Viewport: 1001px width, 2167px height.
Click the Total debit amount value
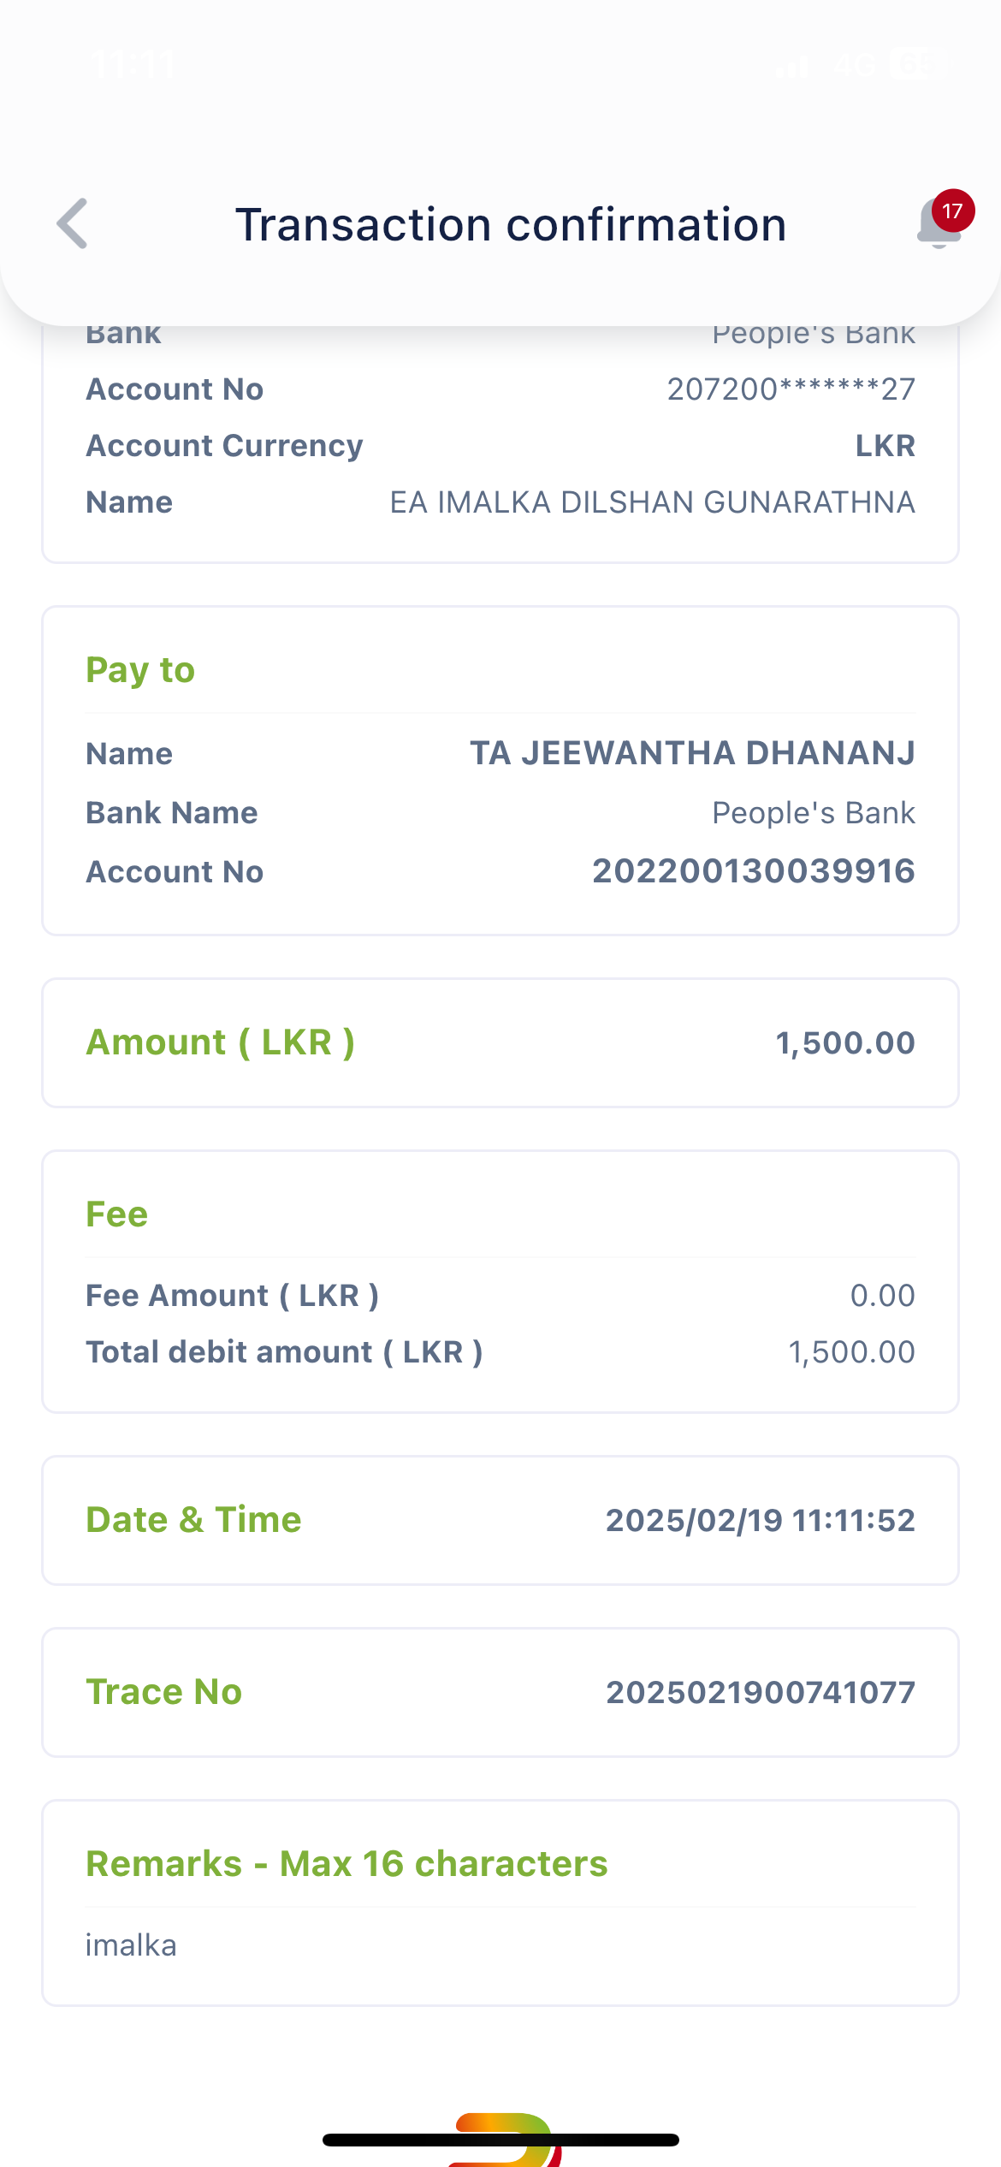point(851,1352)
